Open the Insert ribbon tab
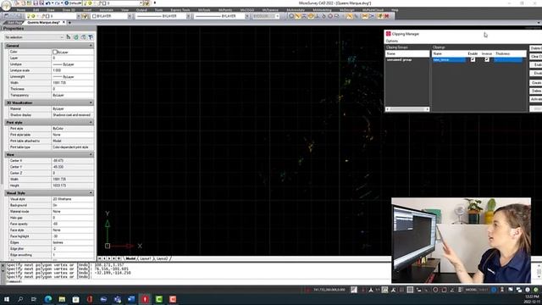 point(87,10)
